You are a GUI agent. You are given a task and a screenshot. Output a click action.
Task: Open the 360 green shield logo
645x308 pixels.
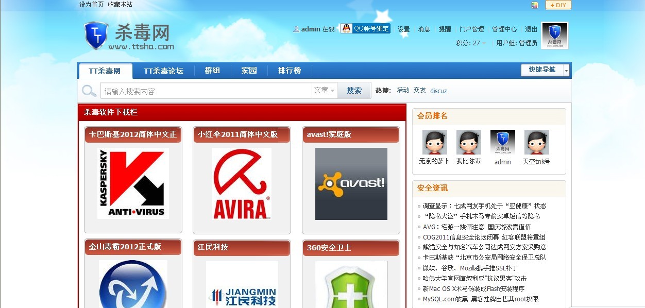pyautogui.click(x=351, y=284)
